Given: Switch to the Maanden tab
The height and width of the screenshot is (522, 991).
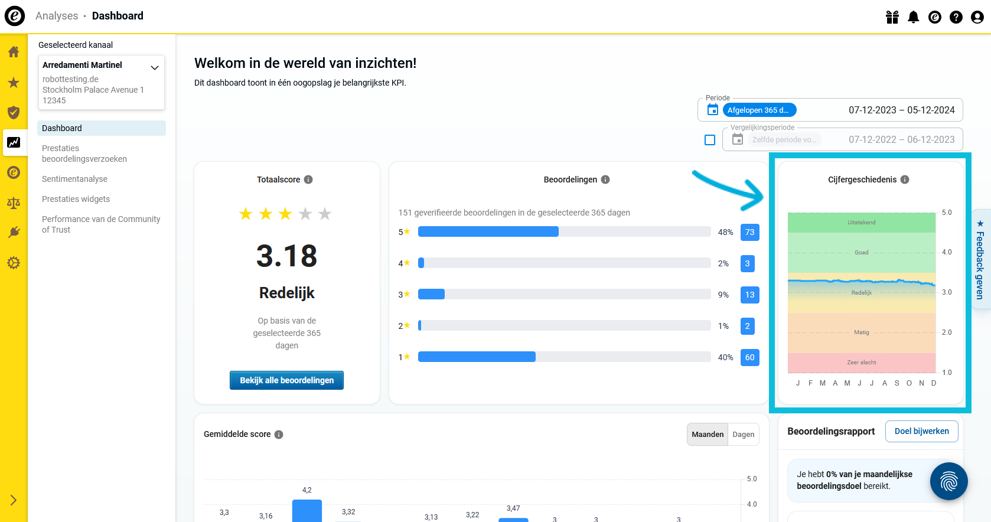Looking at the screenshot, I should pos(708,435).
